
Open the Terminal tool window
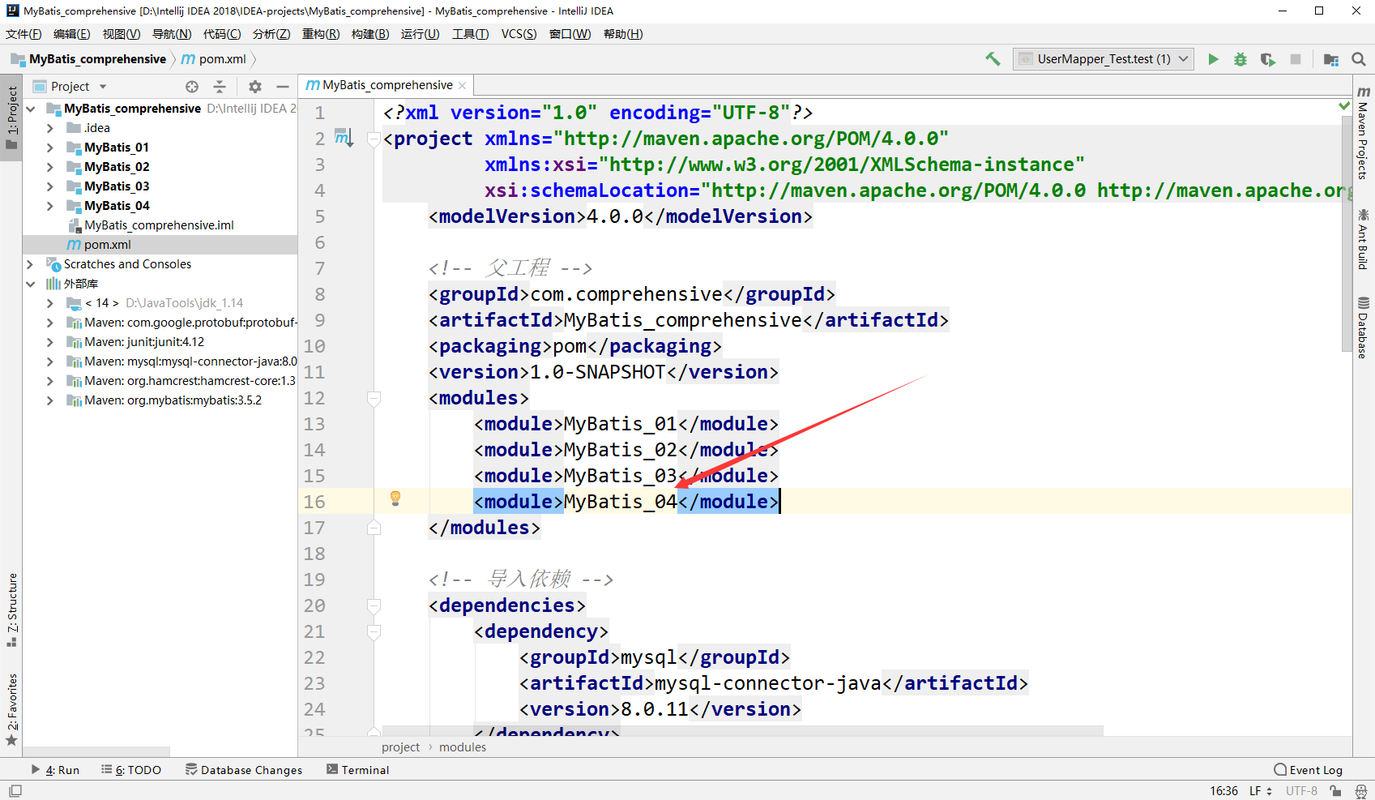[357, 770]
